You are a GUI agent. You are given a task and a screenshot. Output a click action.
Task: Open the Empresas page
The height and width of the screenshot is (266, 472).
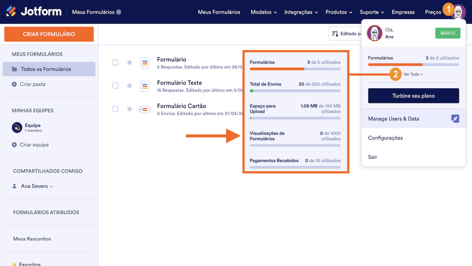[403, 12]
